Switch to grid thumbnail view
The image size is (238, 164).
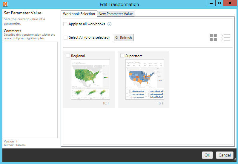click(213, 38)
